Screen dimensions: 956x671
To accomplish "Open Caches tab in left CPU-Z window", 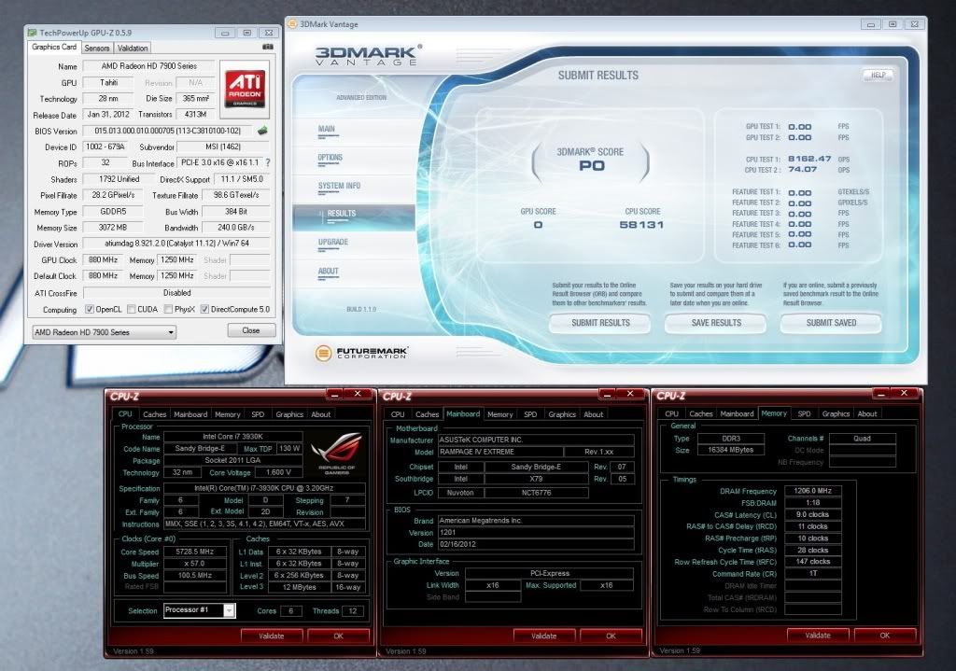I will [x=154, y=414].
